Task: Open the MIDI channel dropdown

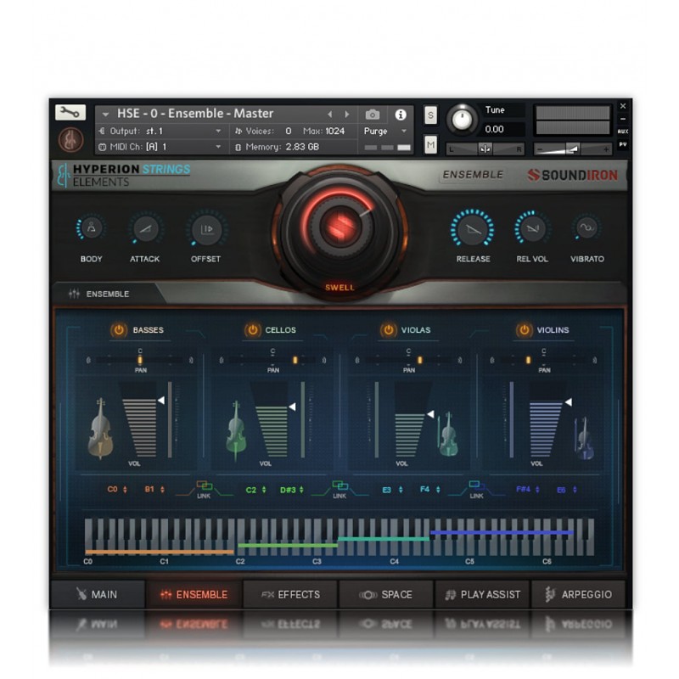Action: pyautogui.click(x=218, y=147)
